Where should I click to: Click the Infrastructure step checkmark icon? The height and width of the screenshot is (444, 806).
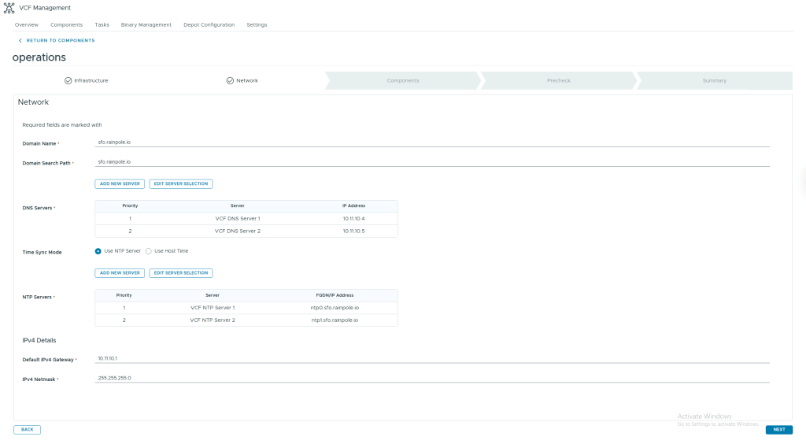68,80
